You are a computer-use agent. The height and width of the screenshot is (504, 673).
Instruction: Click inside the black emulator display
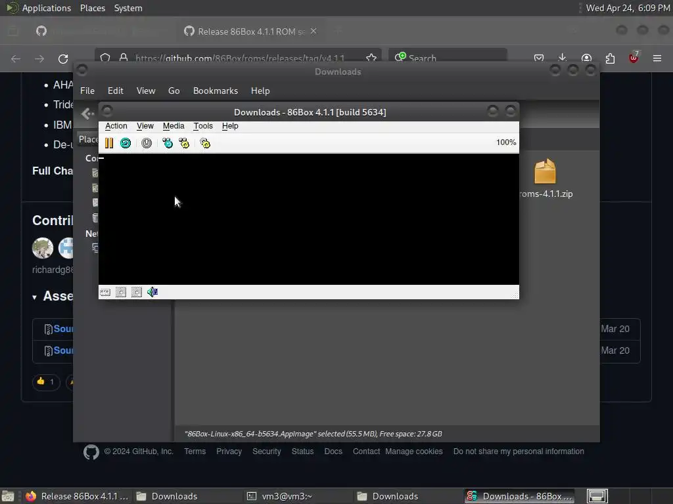309,219
